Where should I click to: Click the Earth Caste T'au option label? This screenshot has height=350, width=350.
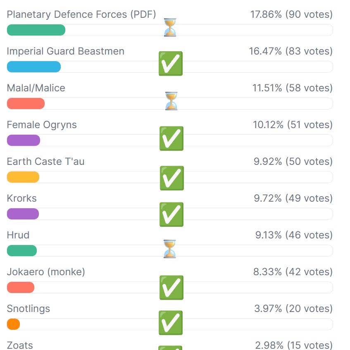46,162
